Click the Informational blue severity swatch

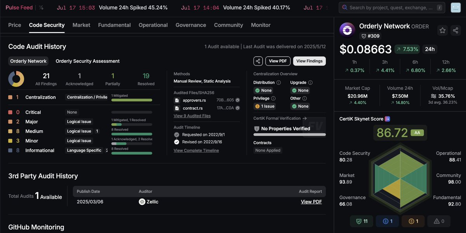[x=10, y=150]
